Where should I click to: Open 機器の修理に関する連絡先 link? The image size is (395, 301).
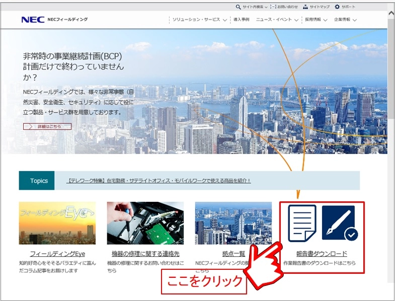coord(145,254)
